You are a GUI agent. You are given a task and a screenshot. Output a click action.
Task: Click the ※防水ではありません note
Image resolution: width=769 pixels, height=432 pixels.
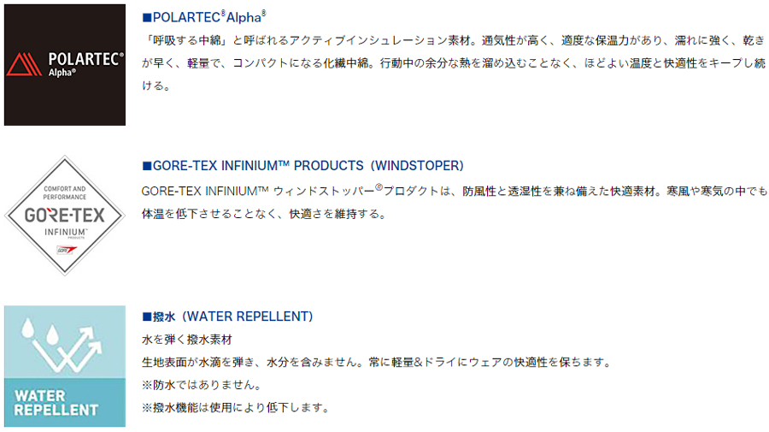tap(201, 385)
